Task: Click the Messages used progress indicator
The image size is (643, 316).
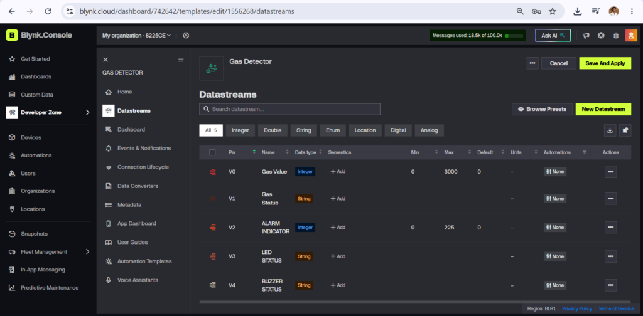Action: pos(478,36)
